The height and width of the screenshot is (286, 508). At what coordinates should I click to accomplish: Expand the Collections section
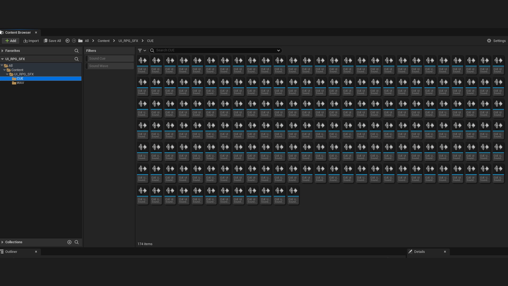point(2,242)
